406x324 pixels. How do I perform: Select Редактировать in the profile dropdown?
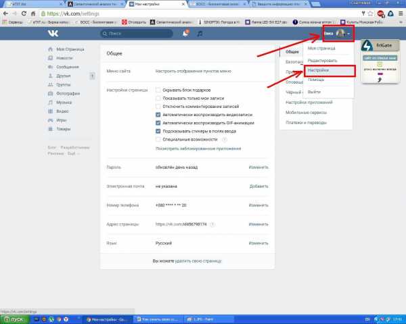[x=322, y=61]
